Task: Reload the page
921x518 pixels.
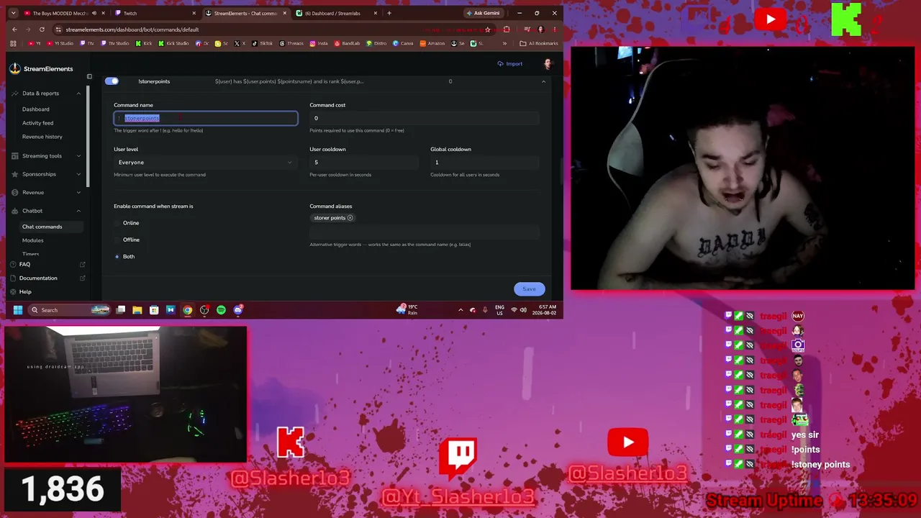Action: [42, 29]
